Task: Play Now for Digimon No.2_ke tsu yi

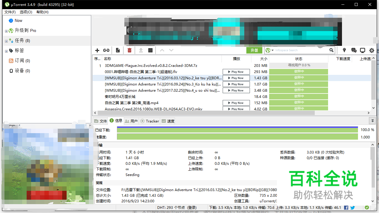Action: click(236, 78)
